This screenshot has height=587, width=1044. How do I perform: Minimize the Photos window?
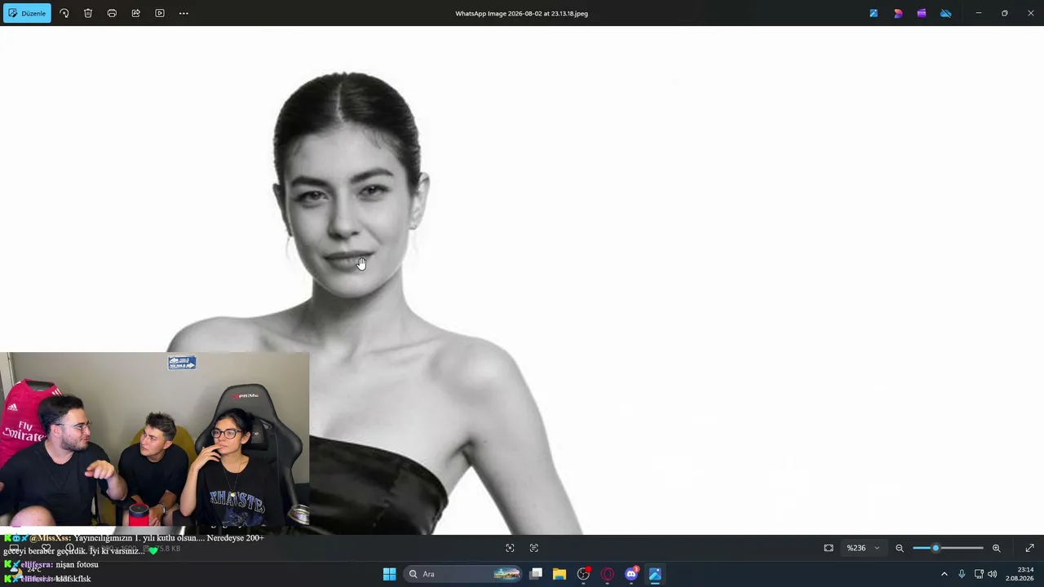click(x=979, y=13)
